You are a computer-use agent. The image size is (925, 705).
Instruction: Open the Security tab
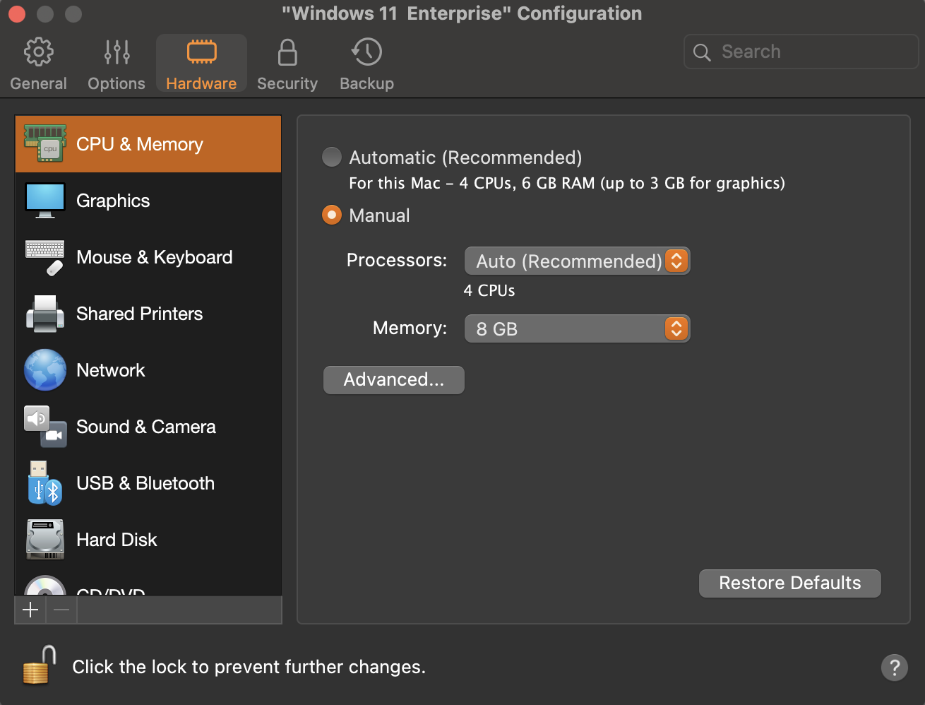click(x=287, y=64)
